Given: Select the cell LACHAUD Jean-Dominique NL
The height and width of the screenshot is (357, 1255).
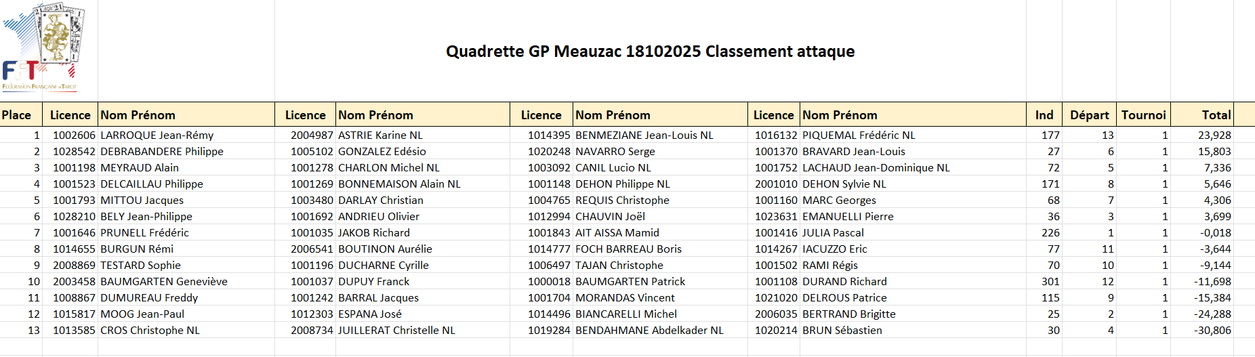Looking at the screenshot, I should pyautogui.click(x=876, y=168).
